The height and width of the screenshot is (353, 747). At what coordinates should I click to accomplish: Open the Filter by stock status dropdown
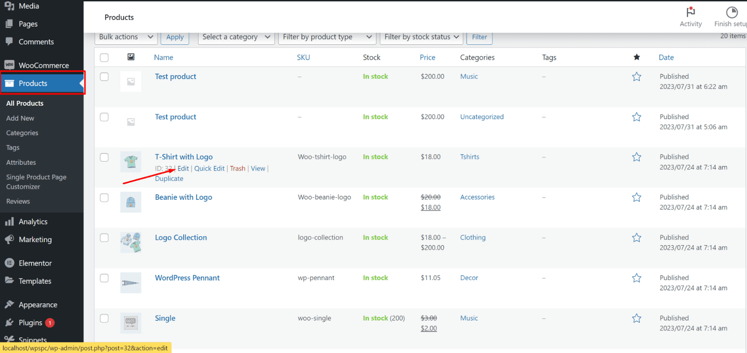[422, 37]
